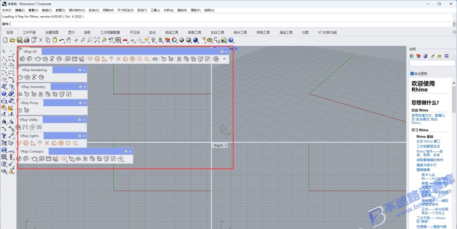Image resolution: width=457 pixels, height=229 pixels.
Task: Click the sun light icon in VRay All
Action: click(x=139, y=59)
